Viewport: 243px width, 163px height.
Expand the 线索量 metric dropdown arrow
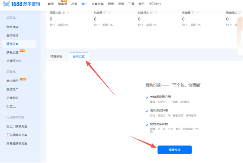(109, 13)
